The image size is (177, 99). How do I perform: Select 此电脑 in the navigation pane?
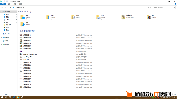(7, 37)
